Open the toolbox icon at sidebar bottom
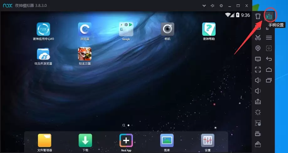 258,144
